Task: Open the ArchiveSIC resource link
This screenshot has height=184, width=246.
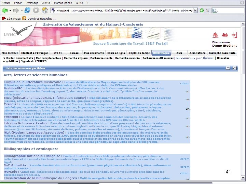Action: tap(13, 88)
